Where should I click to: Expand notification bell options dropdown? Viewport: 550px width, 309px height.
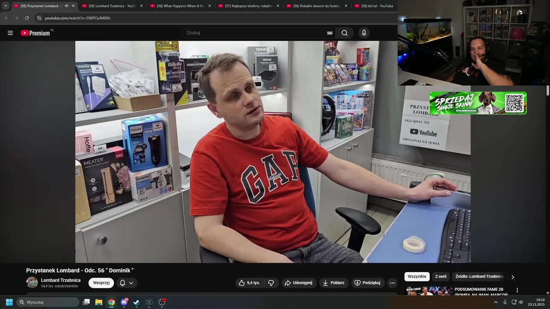coord(131,283)
